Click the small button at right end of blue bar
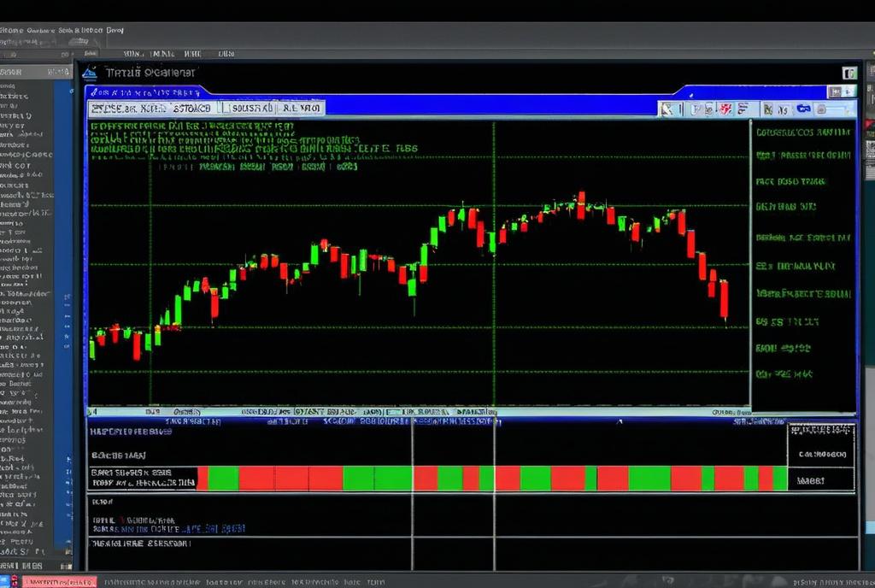Screen dimensions: 875x588 tap(836, 91)
